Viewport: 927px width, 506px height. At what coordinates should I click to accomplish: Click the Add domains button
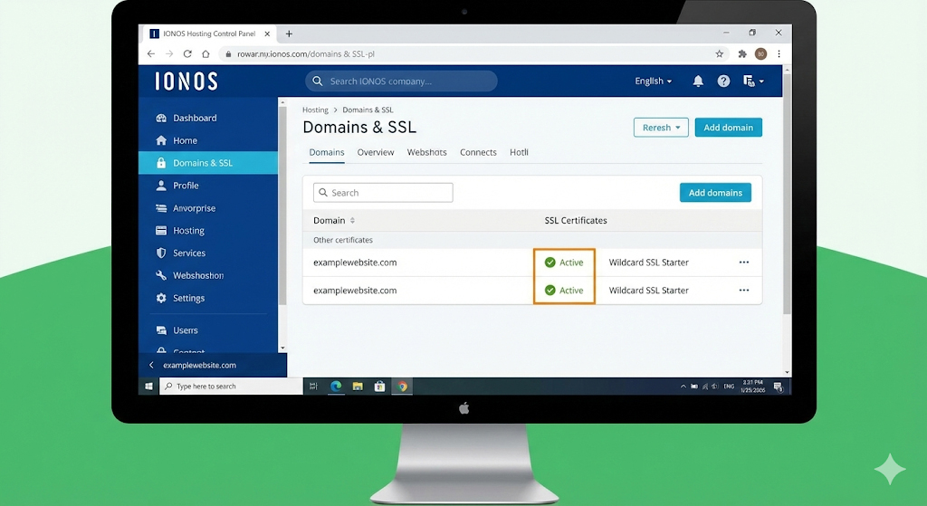tap(715, 193)
